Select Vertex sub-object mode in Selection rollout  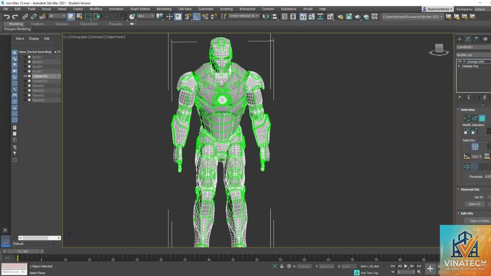[467, 119]
